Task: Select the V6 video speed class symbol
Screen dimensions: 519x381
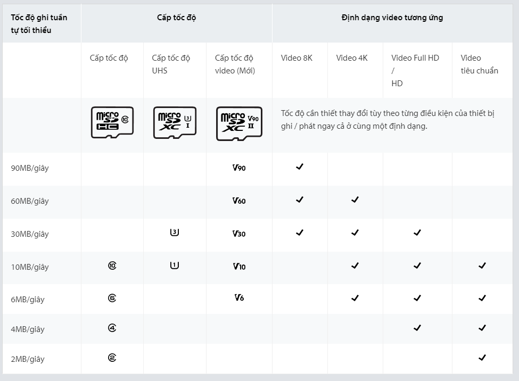Action: coord(239,297)
